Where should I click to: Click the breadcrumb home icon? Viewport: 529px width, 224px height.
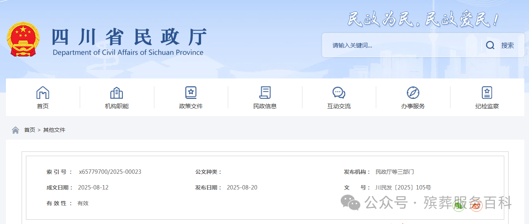[15, 130]
